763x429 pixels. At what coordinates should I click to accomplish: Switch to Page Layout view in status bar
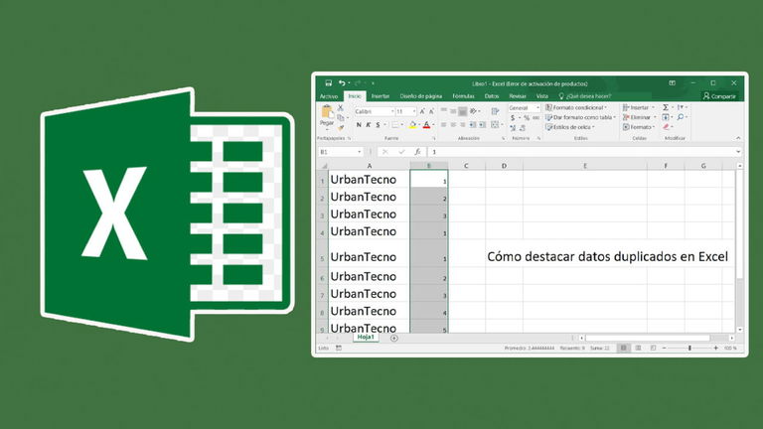(x=638, y=349)
